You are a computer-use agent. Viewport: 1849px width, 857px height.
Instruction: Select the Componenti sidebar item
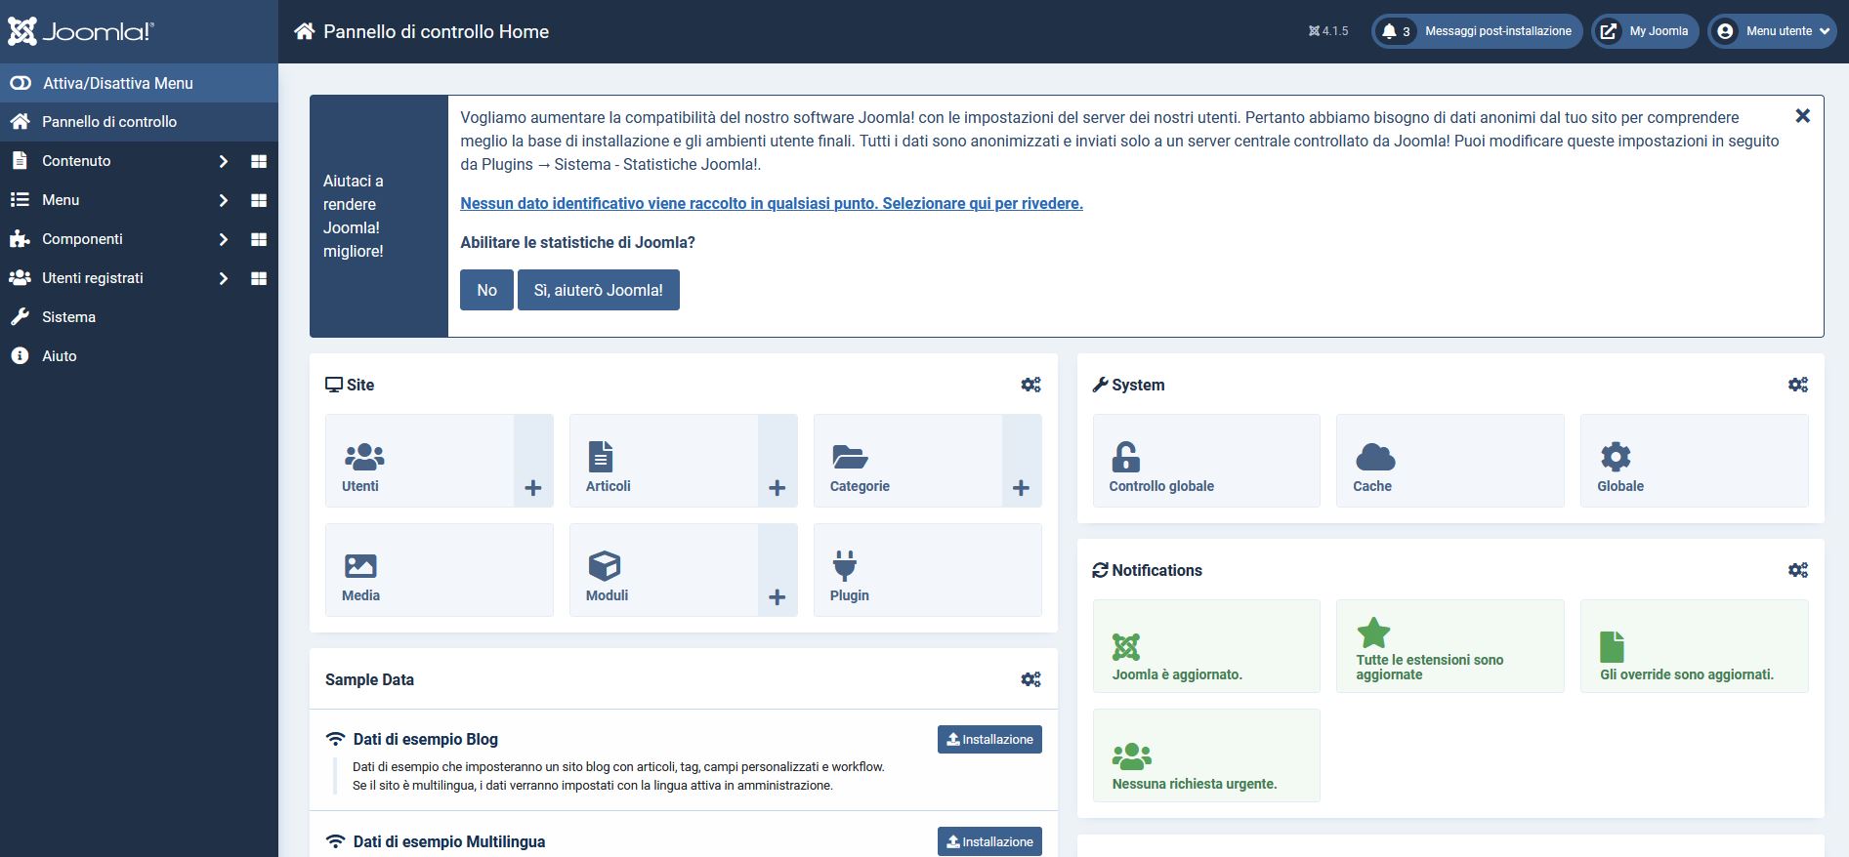coord(82,239)
